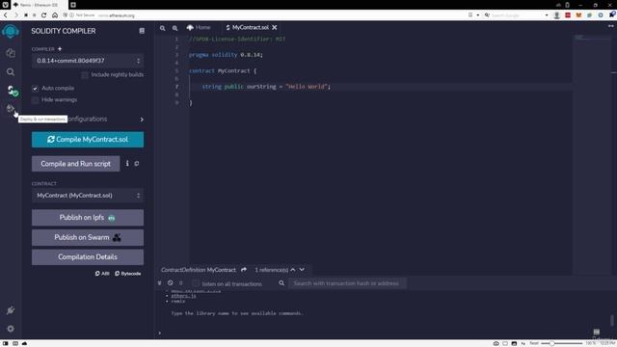This screenshot has height=347, width=617.
Task: Open the File Explorer plugin icon
Action: [11, 53]
